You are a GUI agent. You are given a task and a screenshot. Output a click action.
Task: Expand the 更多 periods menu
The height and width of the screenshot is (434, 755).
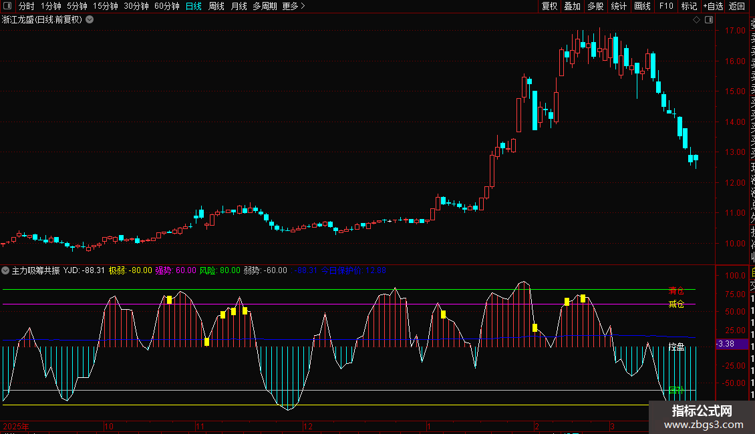pyautogui.click(x=293, y=7)
